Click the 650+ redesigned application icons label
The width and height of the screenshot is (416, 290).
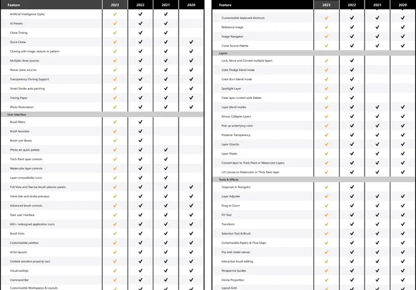tap(32, 224)
